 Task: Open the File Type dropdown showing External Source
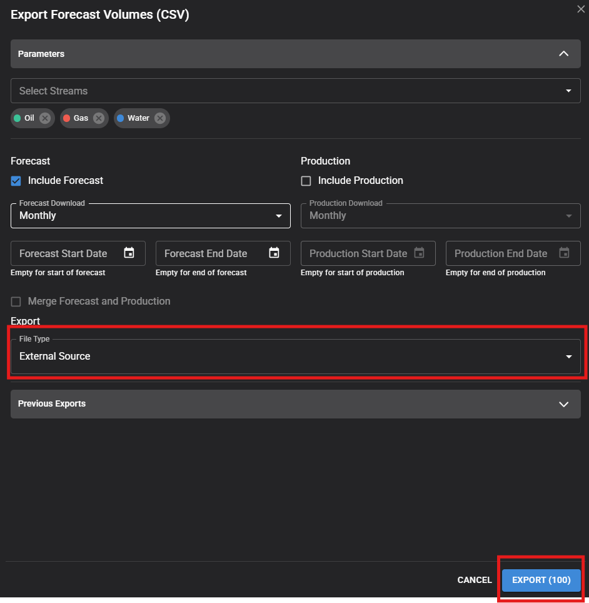coord(569,356)
